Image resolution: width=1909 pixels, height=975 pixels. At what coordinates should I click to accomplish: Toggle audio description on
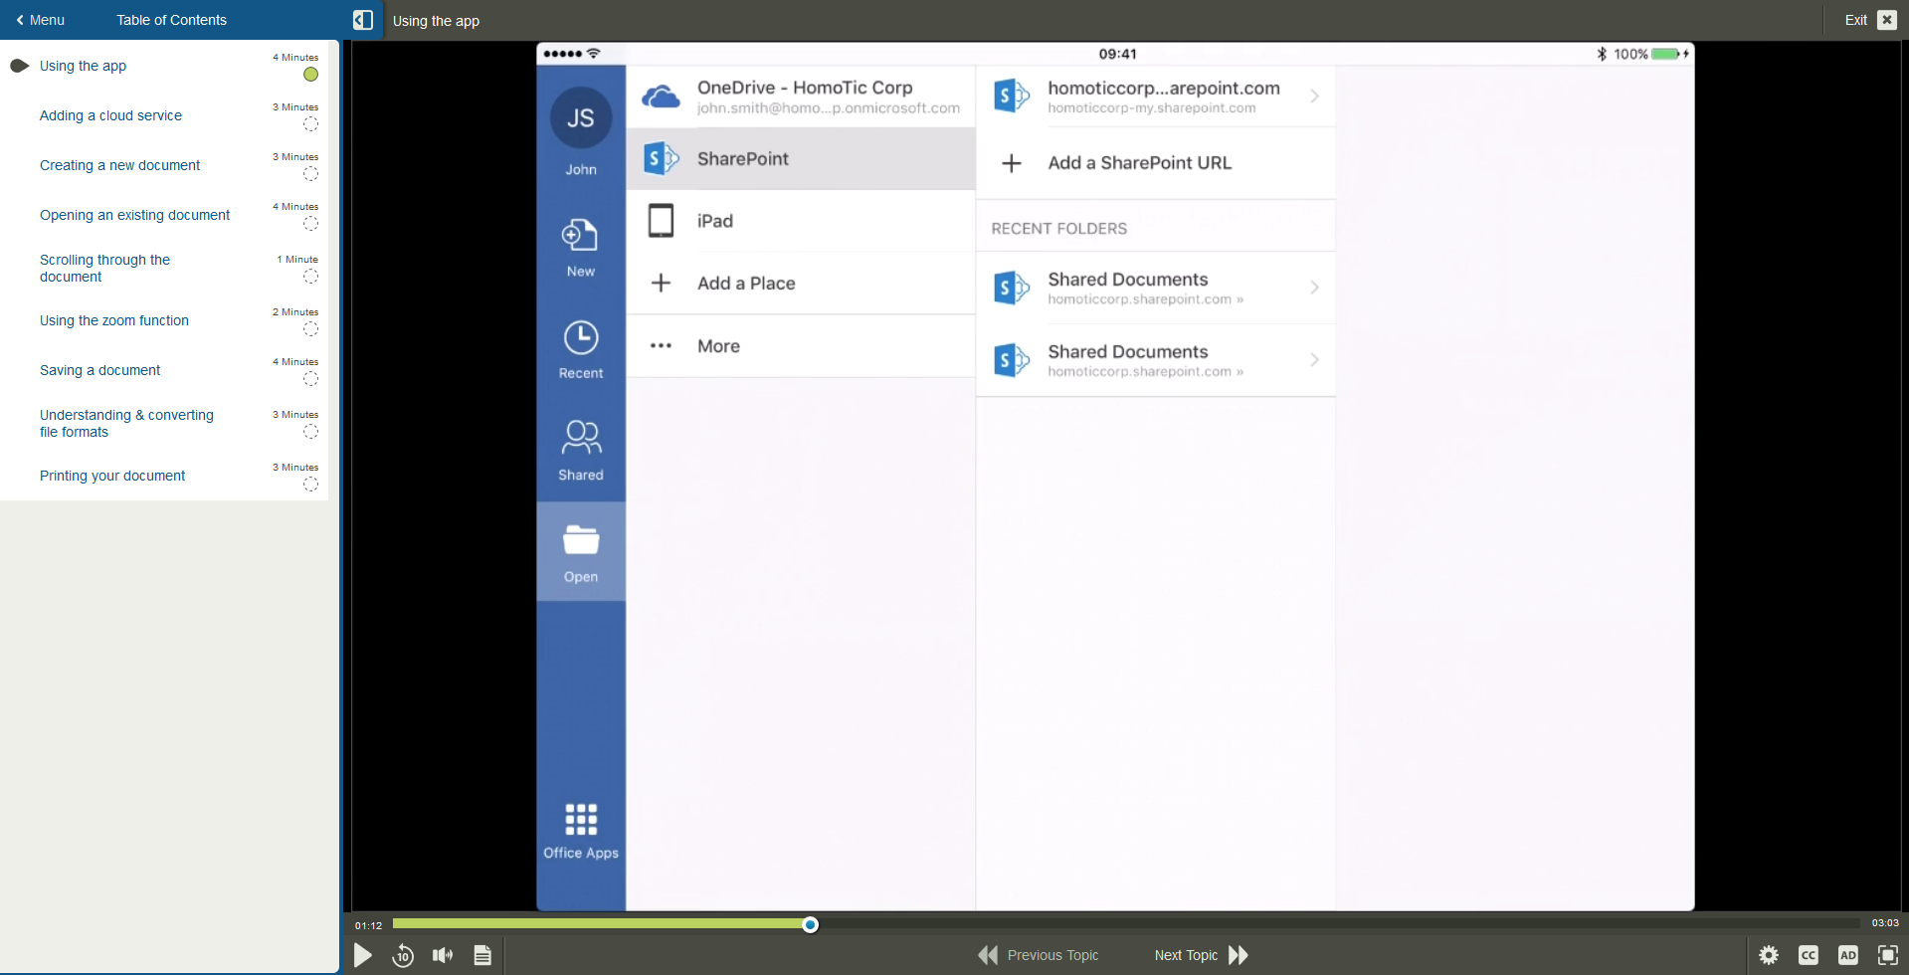tap(1848, 954)
